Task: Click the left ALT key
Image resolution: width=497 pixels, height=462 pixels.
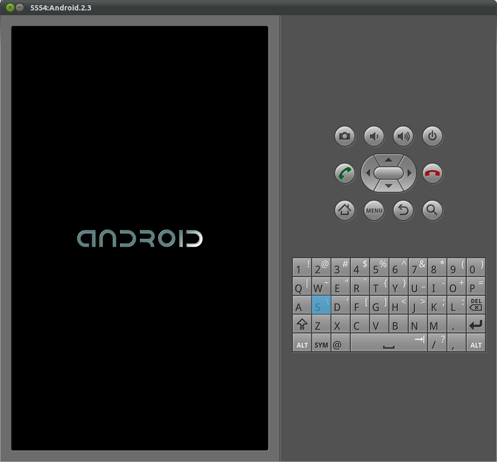Action: click(302, 343)
